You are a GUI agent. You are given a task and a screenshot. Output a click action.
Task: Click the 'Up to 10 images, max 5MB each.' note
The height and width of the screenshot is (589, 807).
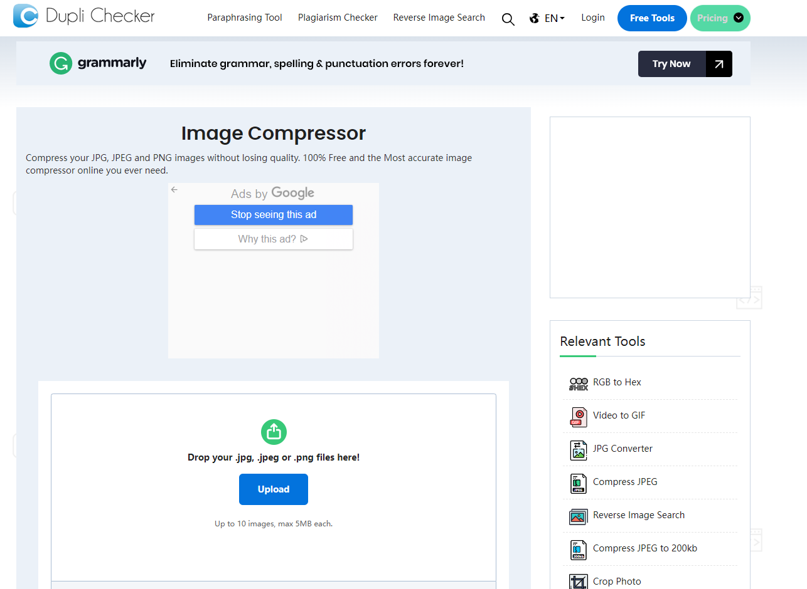click(x=274, y=523)
